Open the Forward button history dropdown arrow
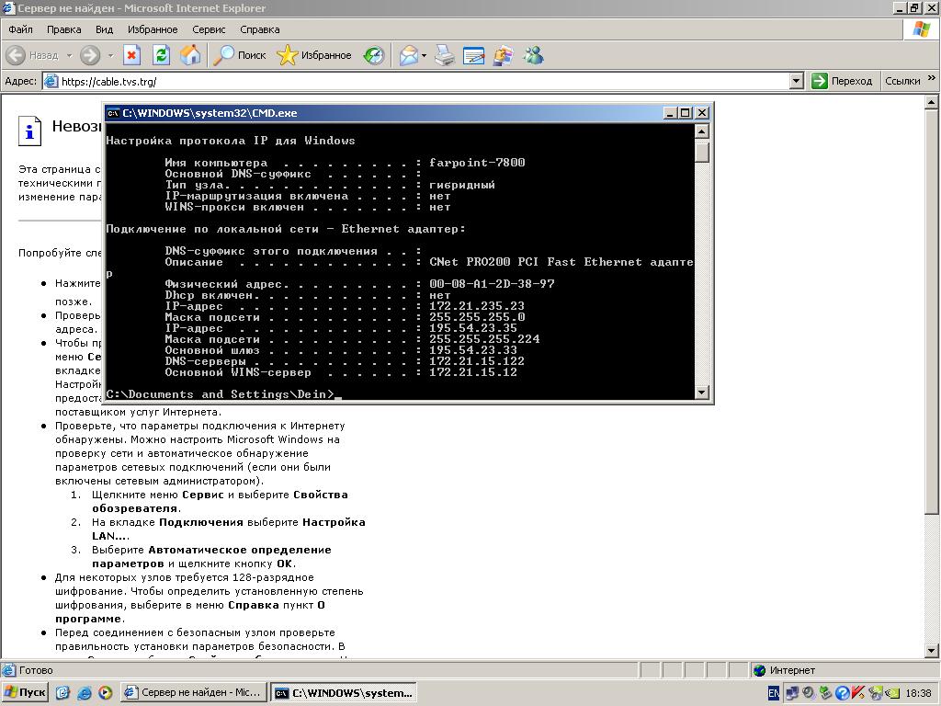 click(110, 55)
